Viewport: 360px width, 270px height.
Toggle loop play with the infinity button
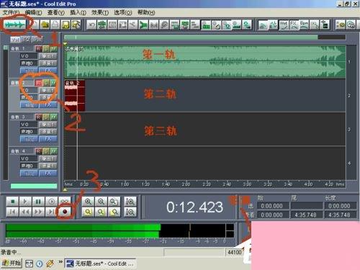64,202
